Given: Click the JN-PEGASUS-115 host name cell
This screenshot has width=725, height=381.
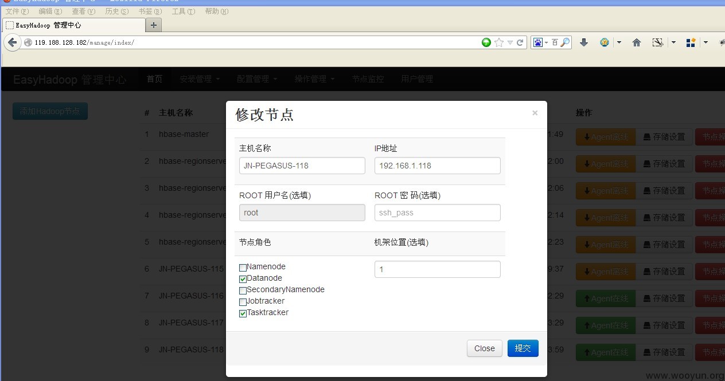Looking at the screenshot, I should pyautogui.click(x=192, y=269).
